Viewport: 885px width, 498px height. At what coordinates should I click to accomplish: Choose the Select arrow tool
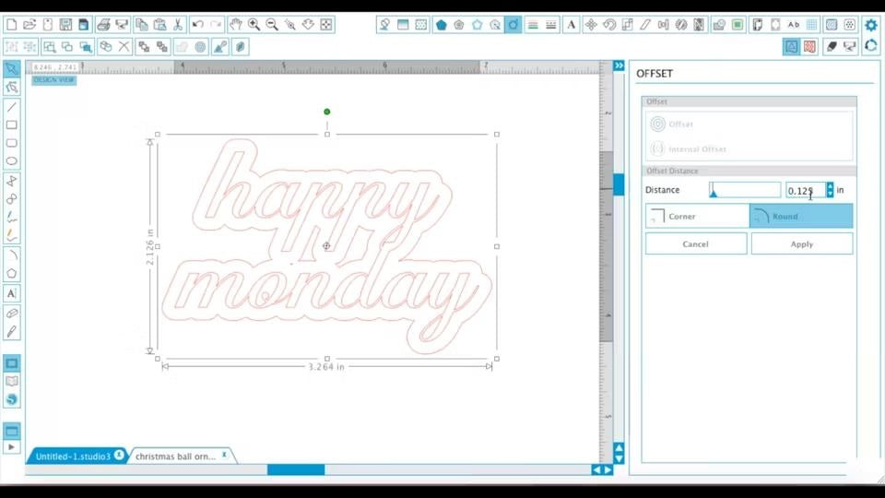click(x=11, y=69)
